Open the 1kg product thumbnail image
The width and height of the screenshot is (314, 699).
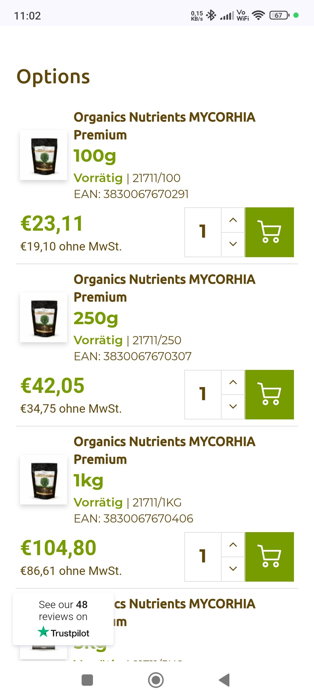[44, 480]
